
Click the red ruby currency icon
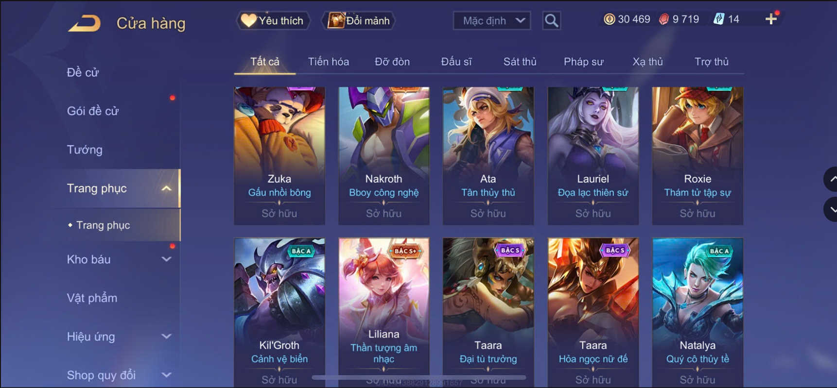(664, 19)
